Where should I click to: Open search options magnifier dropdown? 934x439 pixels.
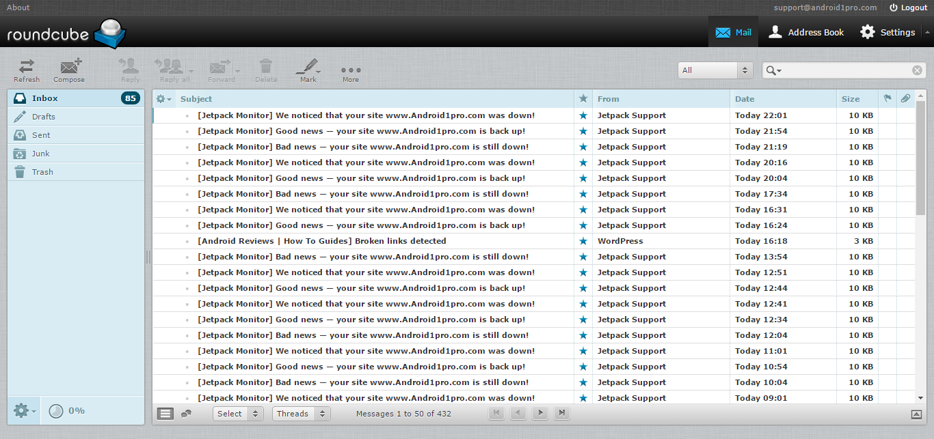click(774, 70)
